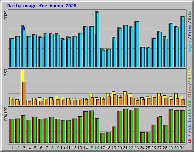194x152 pixels.
Task: Click day label 3 on the x-axis
Action: coord(24,148)
